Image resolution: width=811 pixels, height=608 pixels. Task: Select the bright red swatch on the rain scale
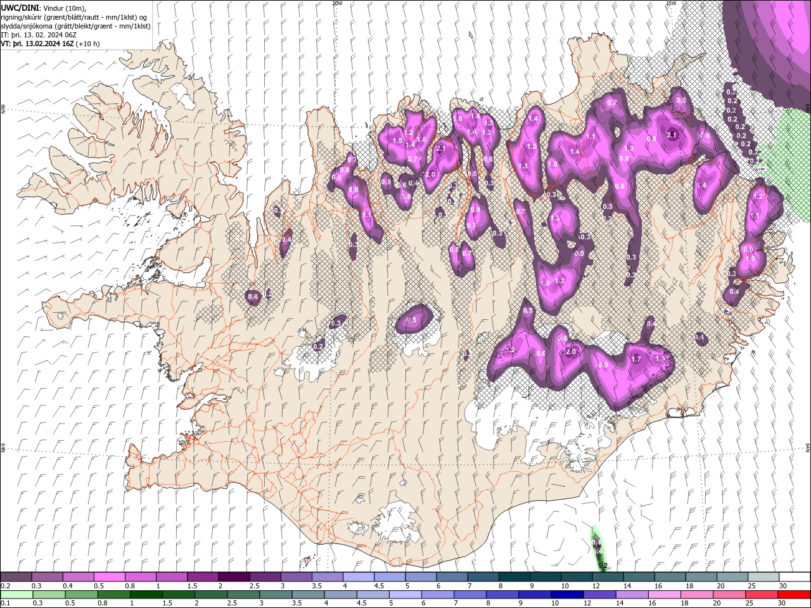(794, 595)
